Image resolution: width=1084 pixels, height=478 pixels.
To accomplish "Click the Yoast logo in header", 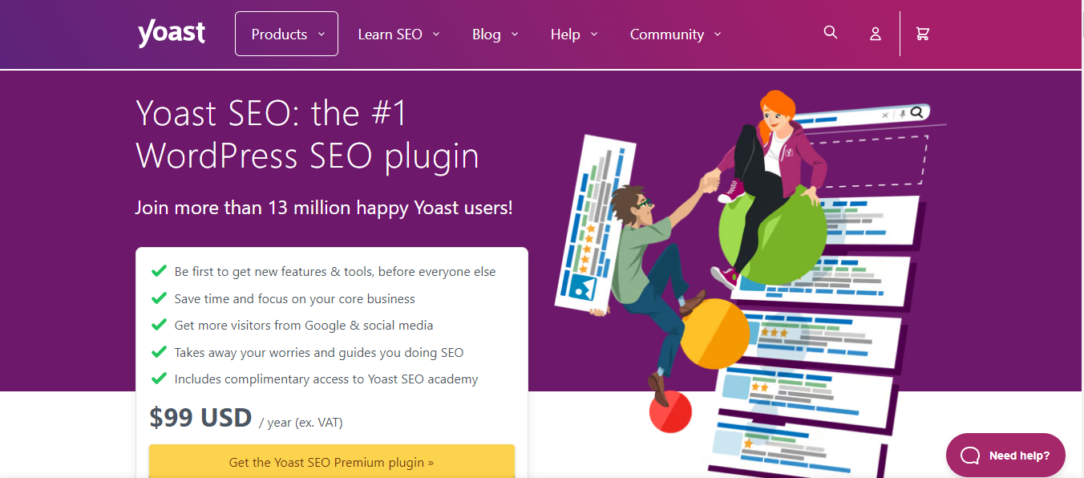I will [172, 34].
